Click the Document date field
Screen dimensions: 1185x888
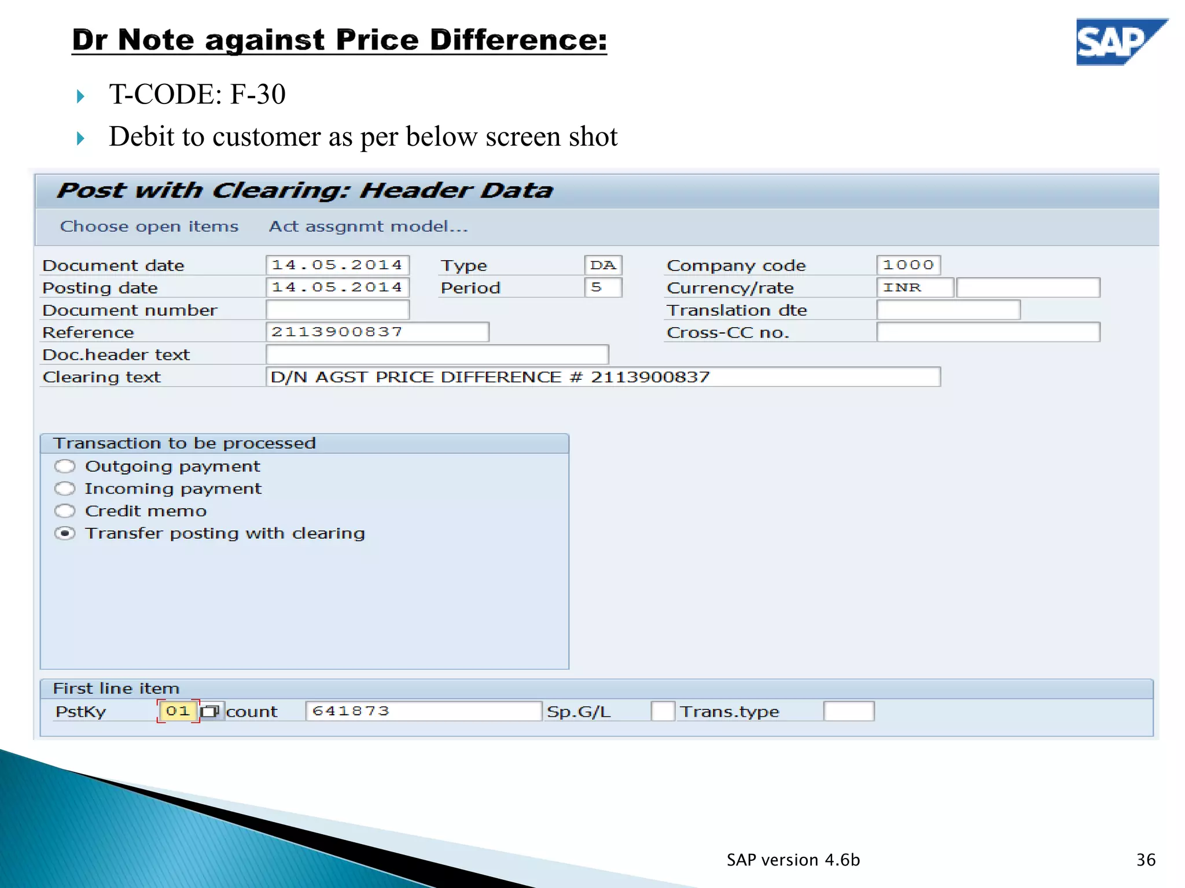(x=338, y=265)
